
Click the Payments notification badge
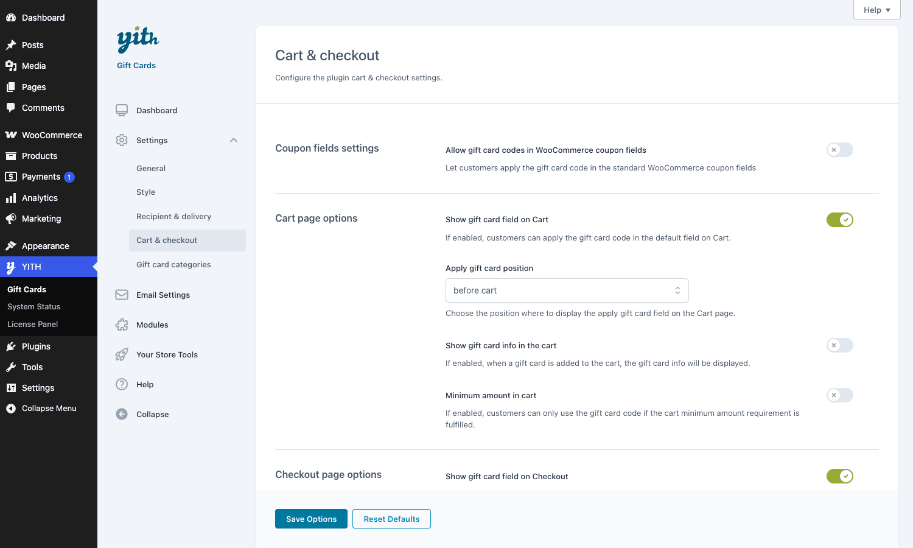(x=69, y=177)
